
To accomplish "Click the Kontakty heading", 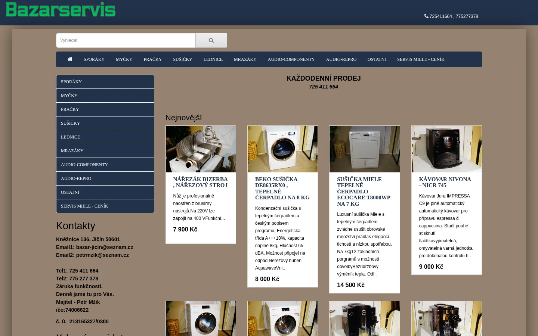I will pos(75,226).
